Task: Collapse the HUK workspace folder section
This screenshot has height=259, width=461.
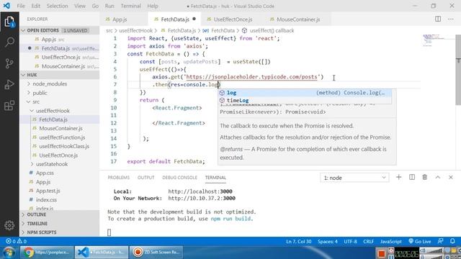Action: [60, 75]
